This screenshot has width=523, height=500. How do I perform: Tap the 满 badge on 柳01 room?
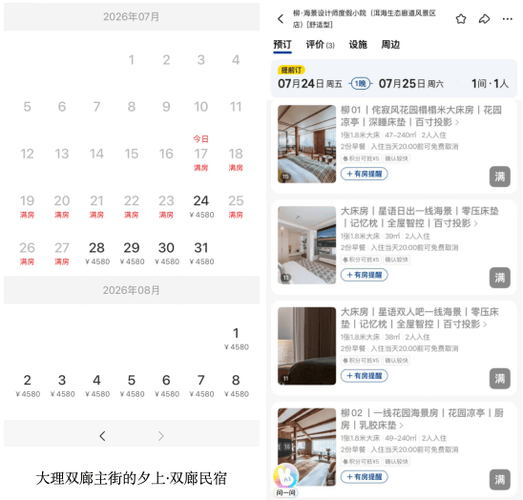pyautogui.click(x=500, y=177)
